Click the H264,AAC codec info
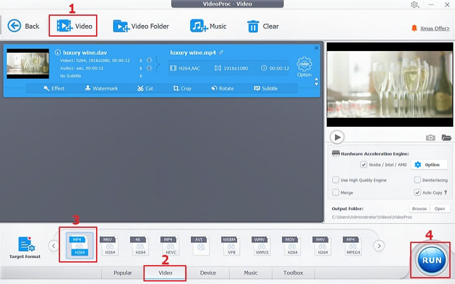This screenshot has width=455, height=284. coord(185,68)
